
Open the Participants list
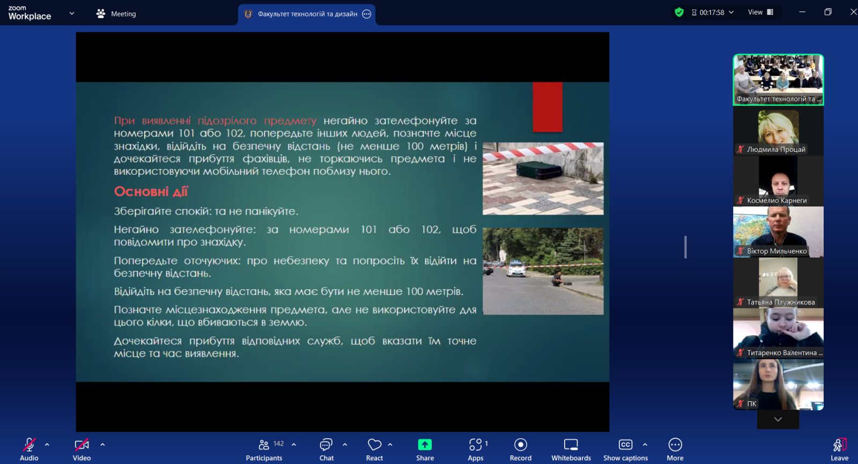click(264, 450)
